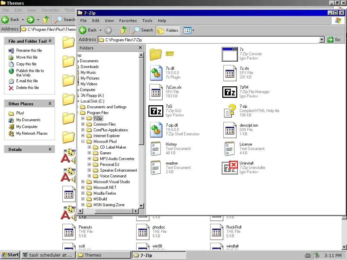Select the 7-zip compiled HTML help icon

point(230,111)
